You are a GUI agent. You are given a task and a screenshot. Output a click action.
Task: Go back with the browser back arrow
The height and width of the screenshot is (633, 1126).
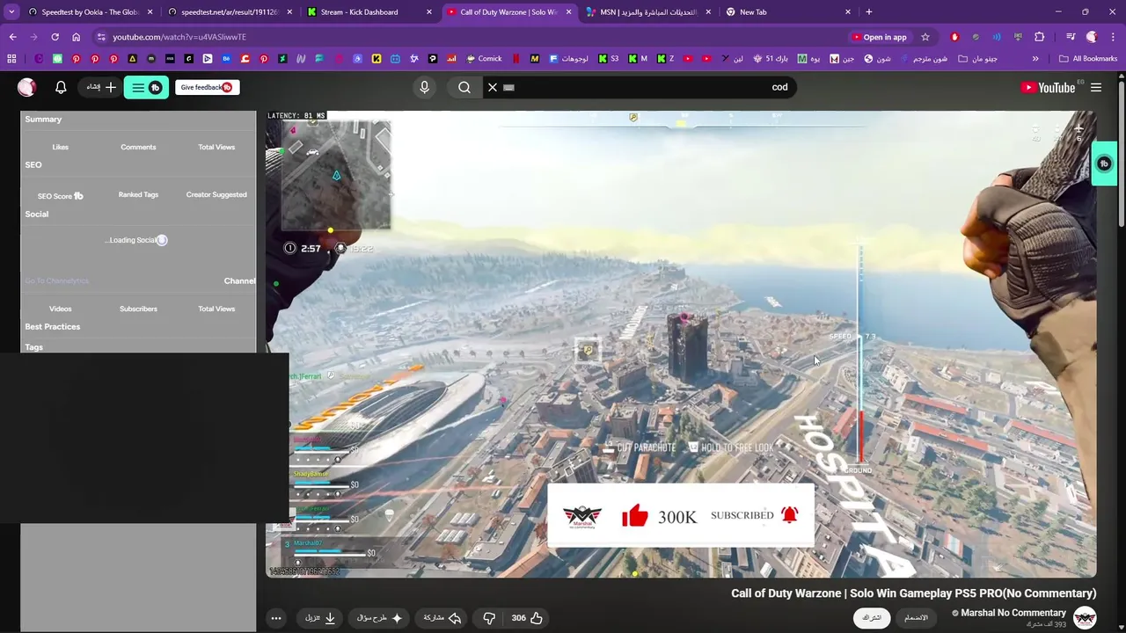pos(12,37)
